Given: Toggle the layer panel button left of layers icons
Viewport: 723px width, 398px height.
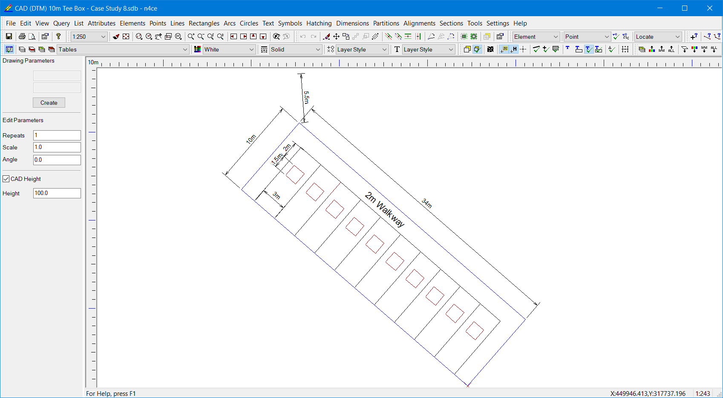Looking at the screenshot, I should tap(9, 49).
